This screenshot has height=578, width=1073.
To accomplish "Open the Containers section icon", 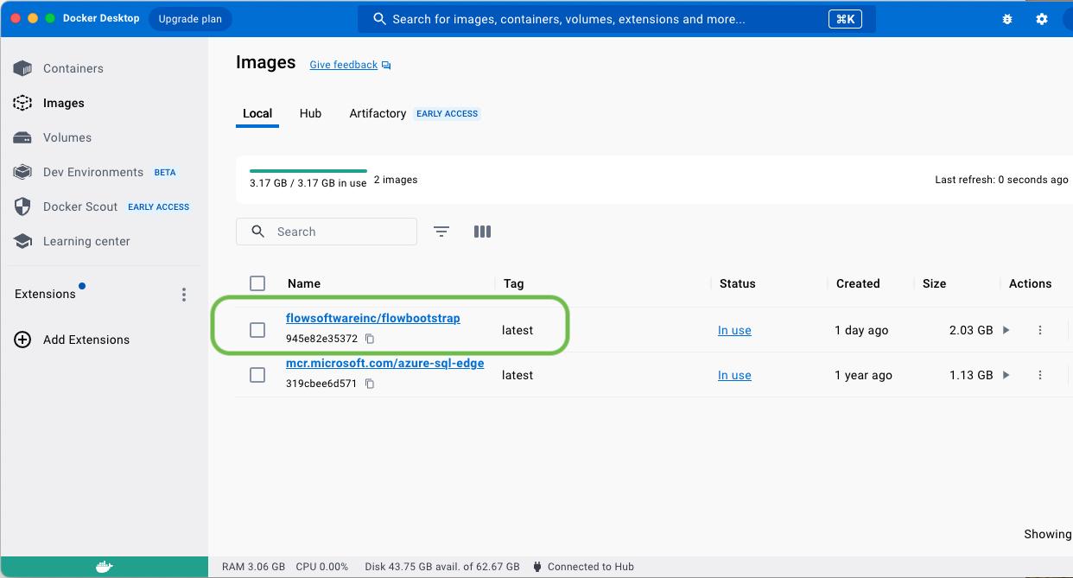I will click(x=22, y=68).
